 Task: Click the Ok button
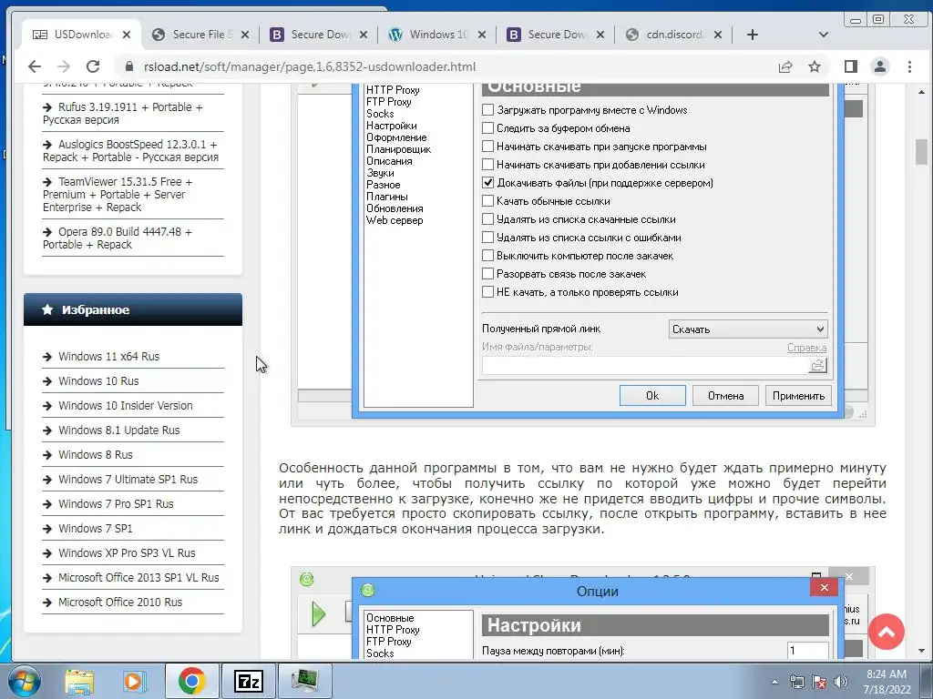point(652,396)
